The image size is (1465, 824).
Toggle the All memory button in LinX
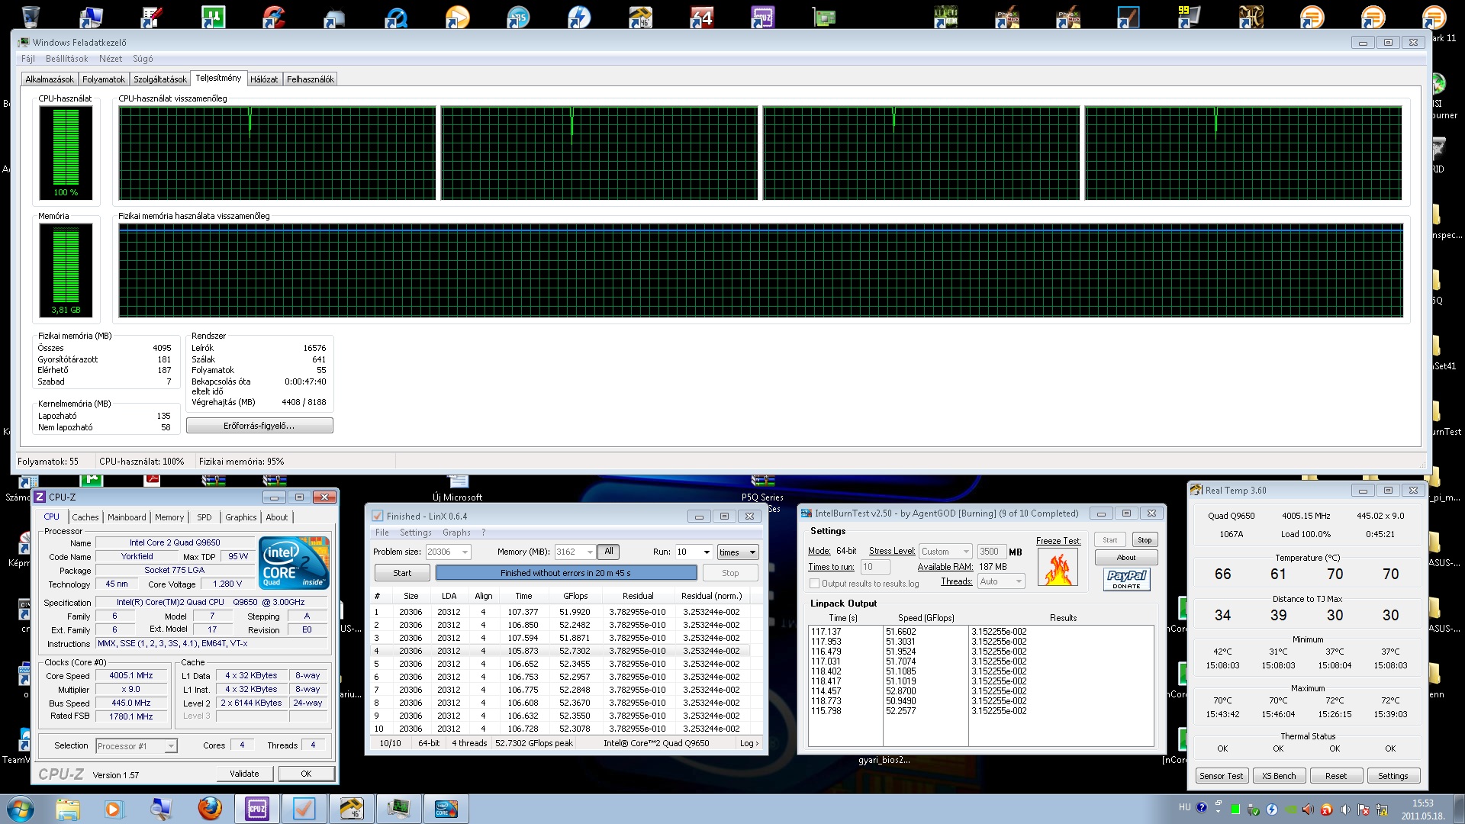(x=608, y=552)
